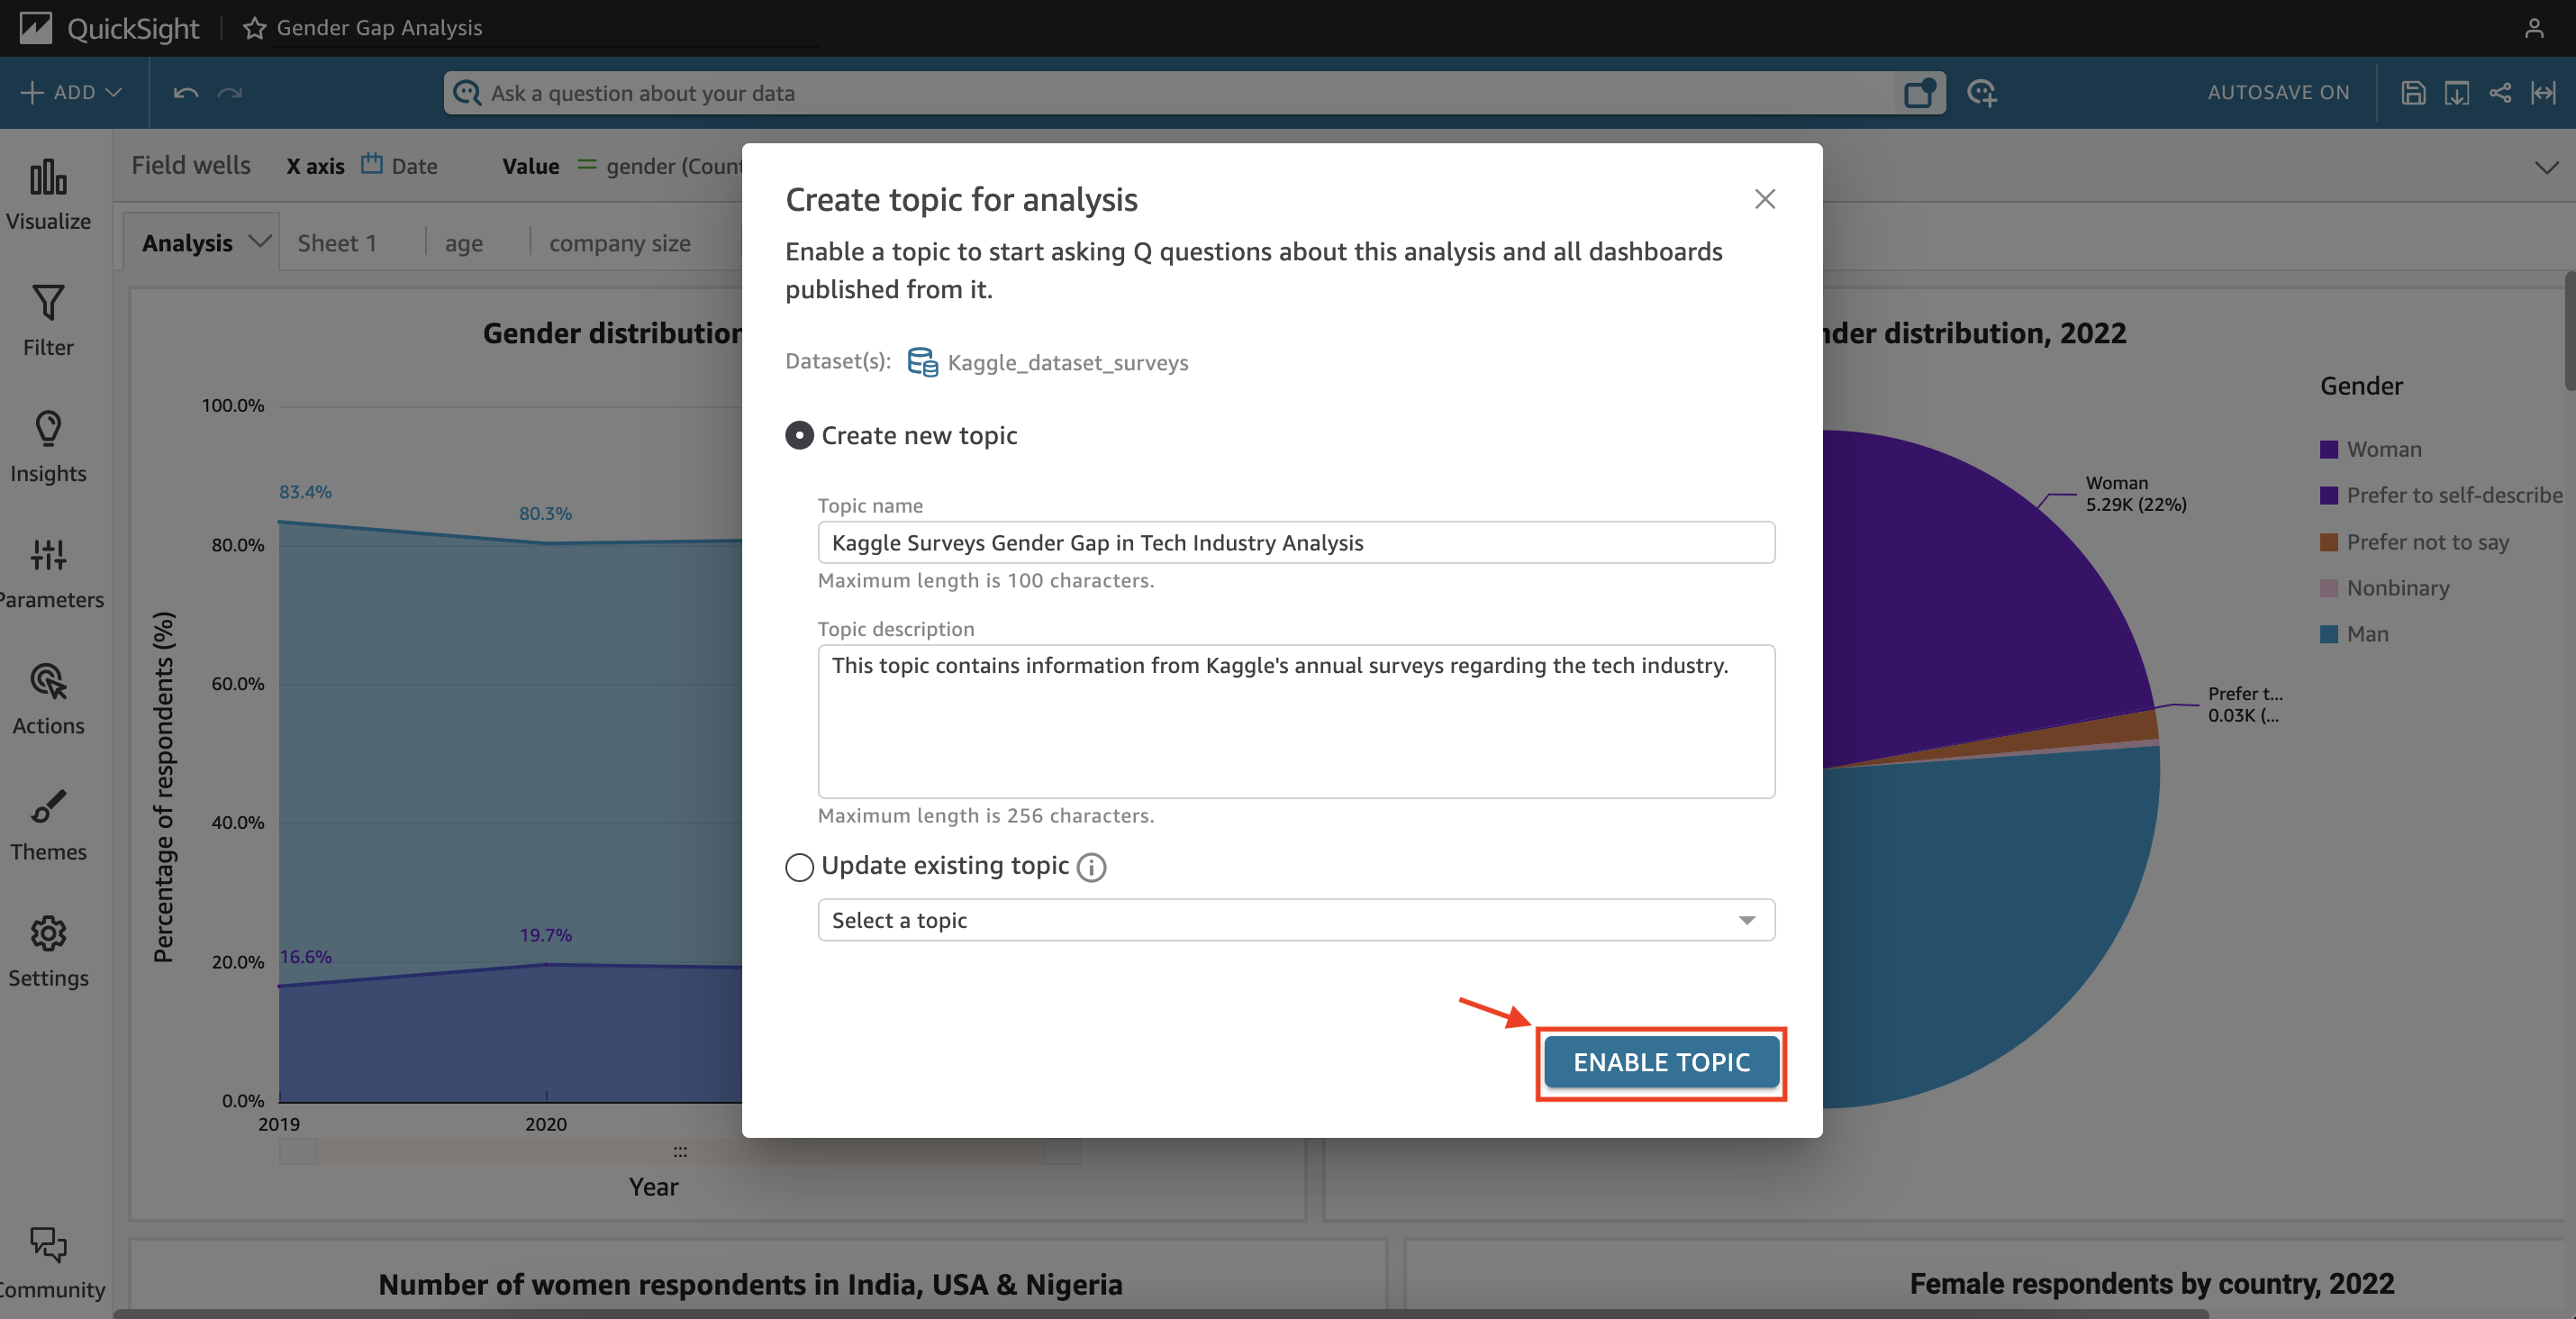Viewport: 2576px width, 1319px height.
Task: Click the gender (Count) Value field
Action: pyautogui.click(x=660, y=166)
